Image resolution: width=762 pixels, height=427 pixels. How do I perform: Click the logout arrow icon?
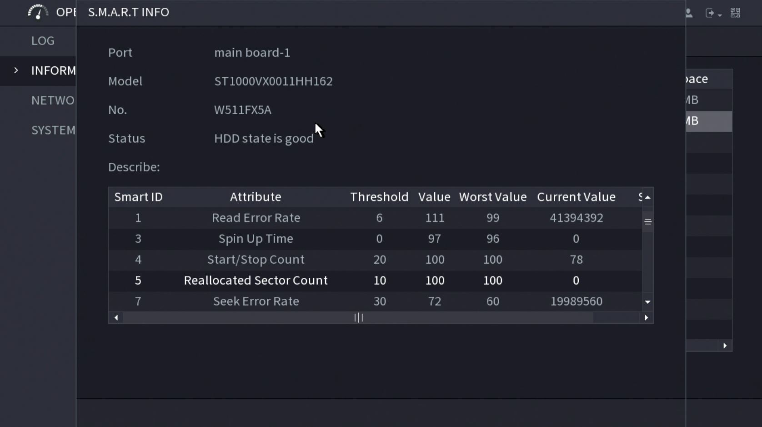[x=710, y=13]
